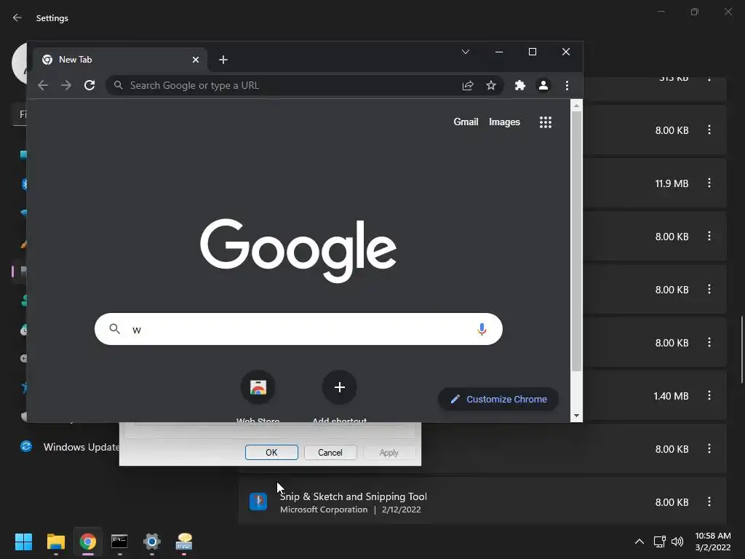Bookmark this tab with the star icon
745x559 pixels.
(491, 86)
